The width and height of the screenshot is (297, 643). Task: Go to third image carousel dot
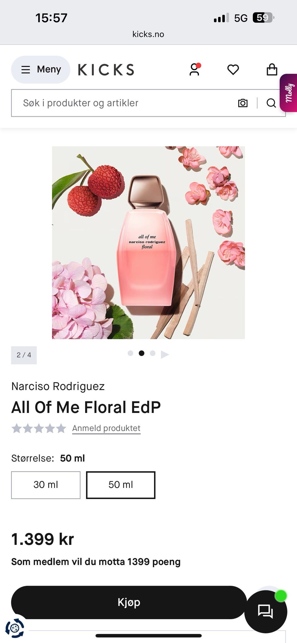[x=153, y=353]
